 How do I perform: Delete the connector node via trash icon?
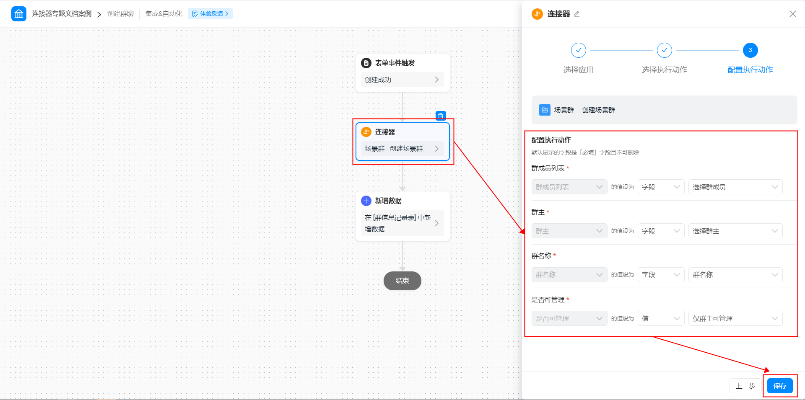pos(441,116)
